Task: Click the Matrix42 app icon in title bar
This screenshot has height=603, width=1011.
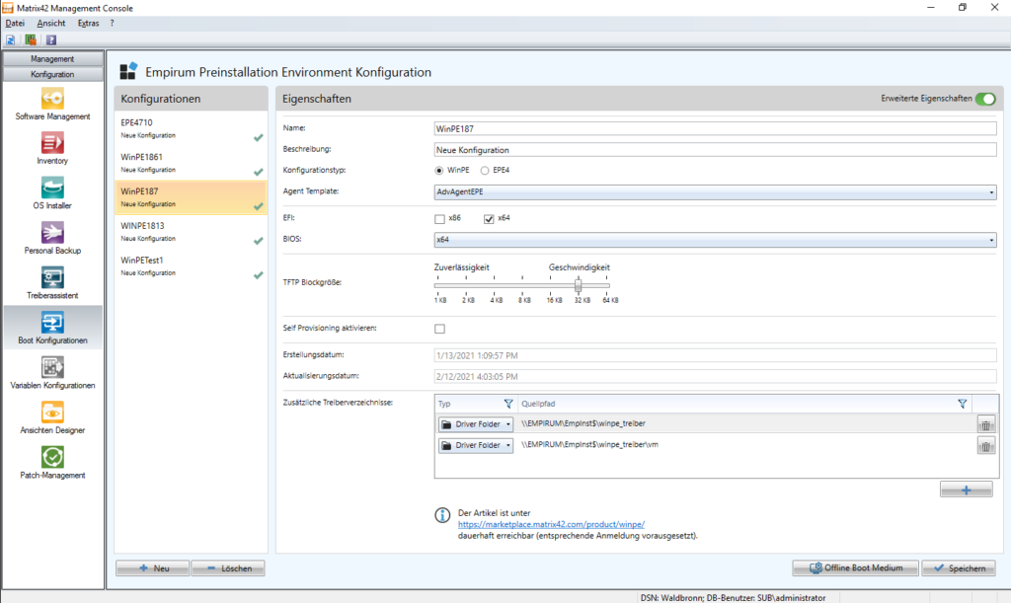Action: coord(8,8)
